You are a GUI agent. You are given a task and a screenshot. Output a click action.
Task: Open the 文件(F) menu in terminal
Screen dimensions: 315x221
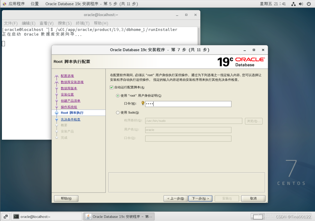point(11,23)
